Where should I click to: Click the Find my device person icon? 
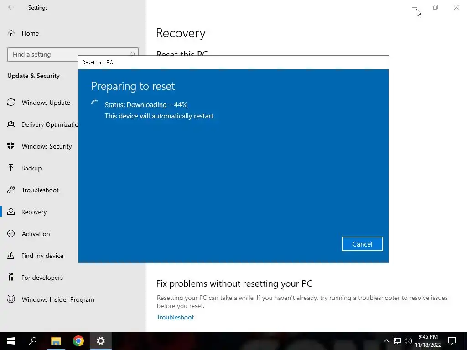coord(11,255)
